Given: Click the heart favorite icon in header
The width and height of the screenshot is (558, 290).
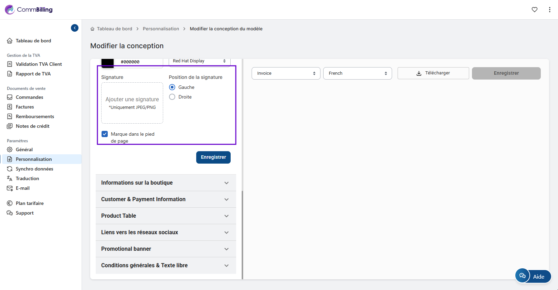Looking at the screenshot, I should [534, 10].
